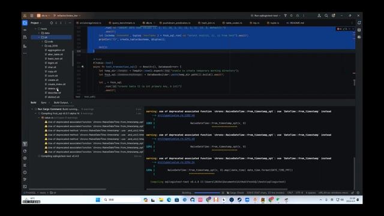Open the IDE settings gear icon
Viewport: 384px width, 216px height.
pyautogui.click(x=334, y=16)
